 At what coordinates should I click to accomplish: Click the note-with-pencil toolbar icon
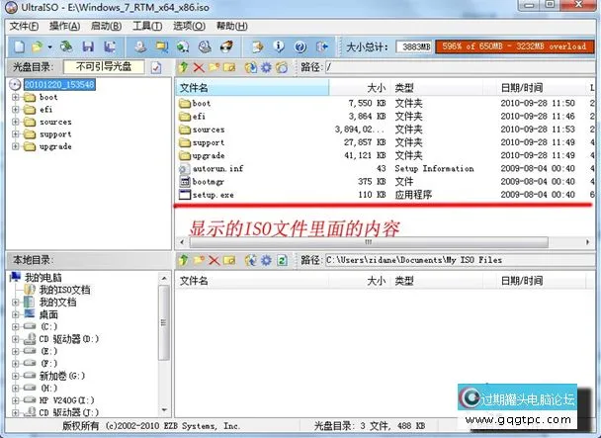click(258, 46)
